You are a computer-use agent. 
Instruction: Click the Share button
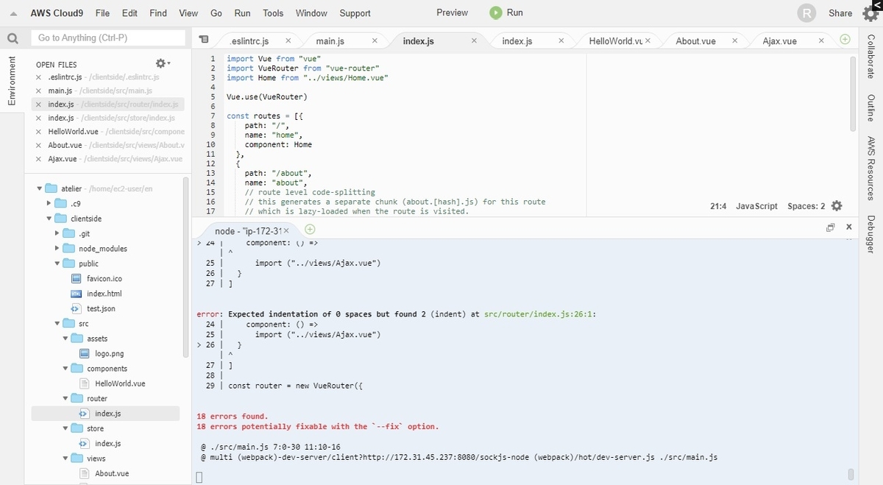[x=840, y=13]
